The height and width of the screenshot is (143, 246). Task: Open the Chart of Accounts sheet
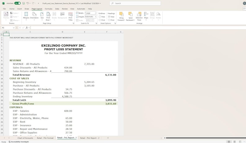(x=25, y=138)
